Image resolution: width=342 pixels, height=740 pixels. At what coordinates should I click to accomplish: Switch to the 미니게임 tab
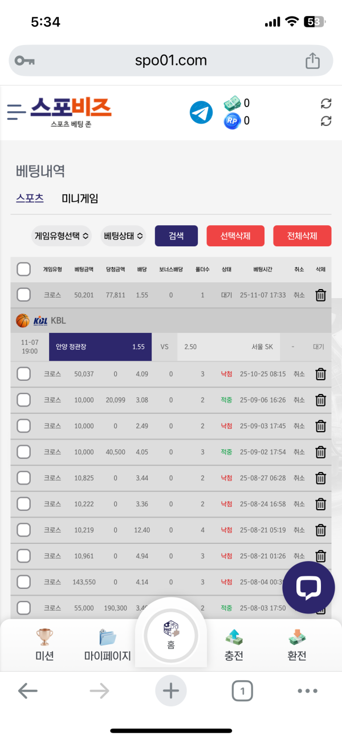click(x=80, y=198)
